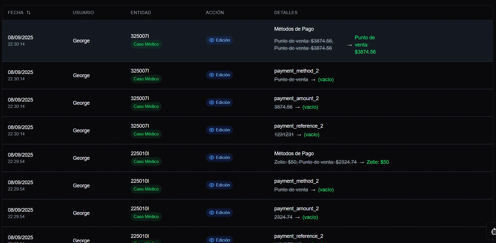Click the USUARIO column header
Screen dimensions: 496x243
pos(83,13)
